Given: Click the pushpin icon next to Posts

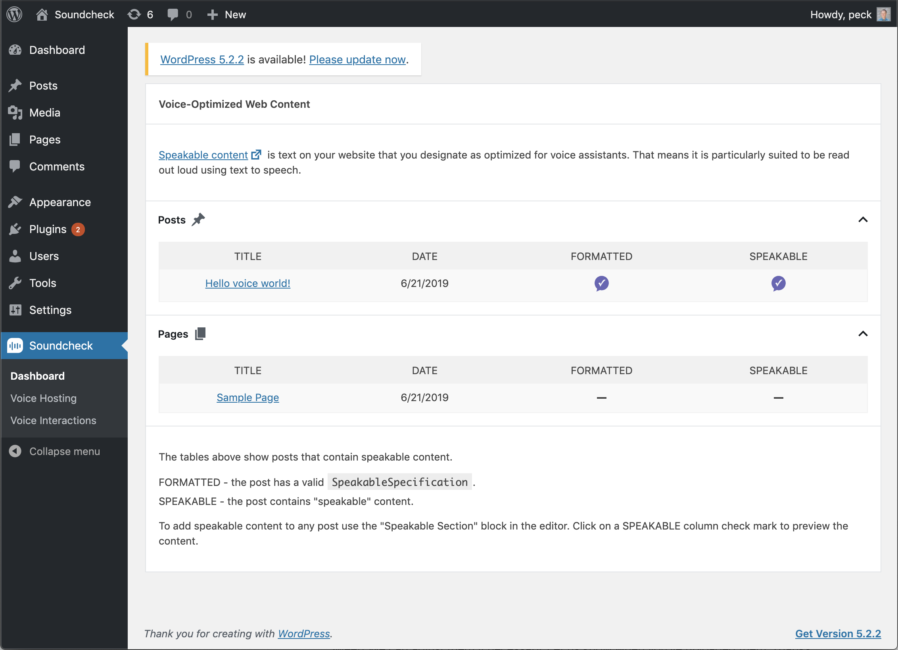Looking at the screenshot, I should tap(198, 220).
